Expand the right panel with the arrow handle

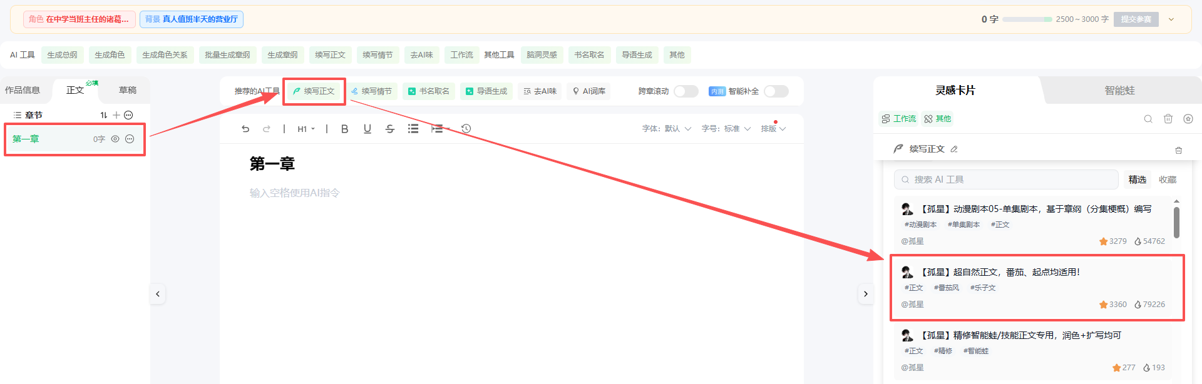[x=866, y=294]
